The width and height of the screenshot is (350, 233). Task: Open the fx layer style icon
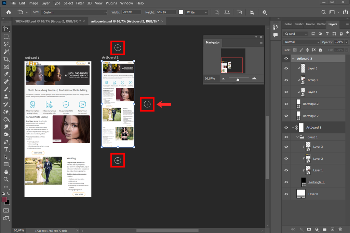point(301,229)
